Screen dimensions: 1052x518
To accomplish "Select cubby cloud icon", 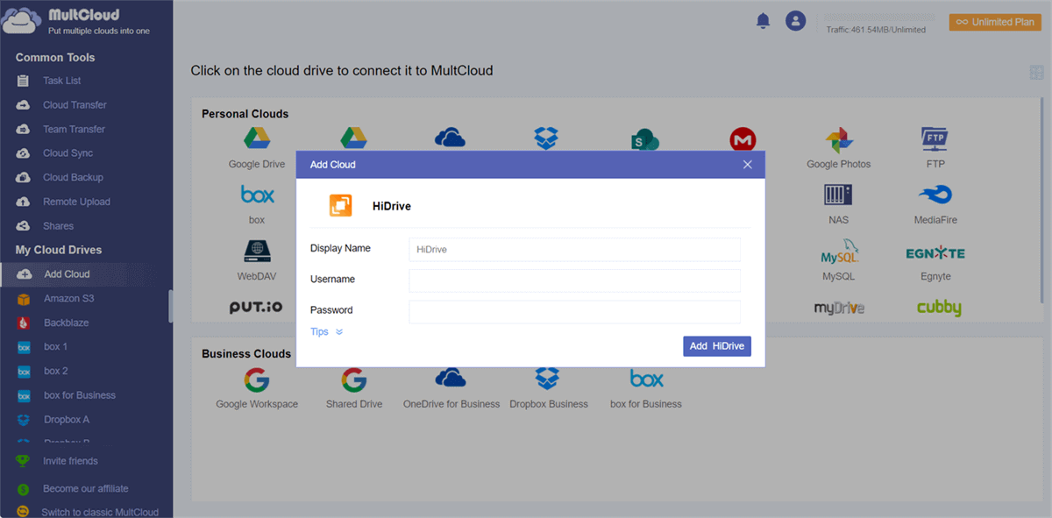I will point(939,308).
